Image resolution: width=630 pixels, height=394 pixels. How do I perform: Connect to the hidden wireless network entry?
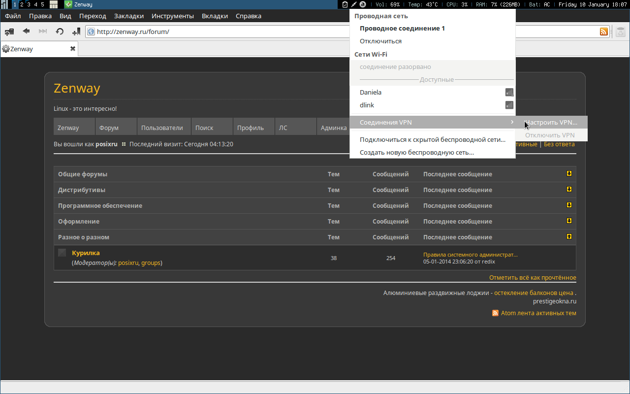click(433, 139)
